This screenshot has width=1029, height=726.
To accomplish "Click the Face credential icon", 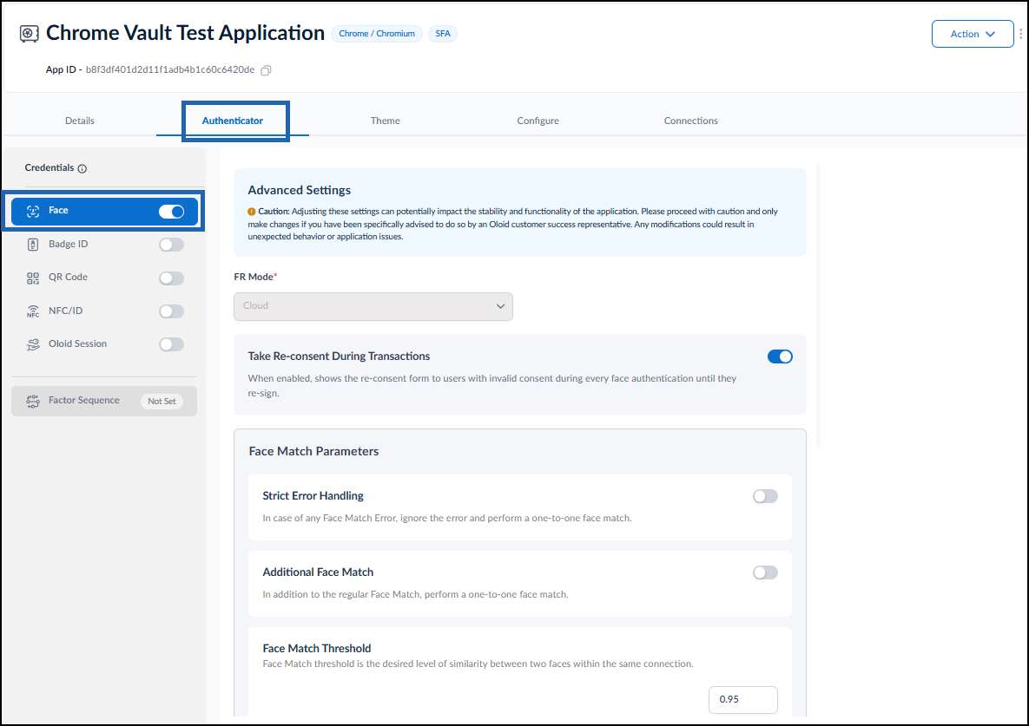I will 33,211.
